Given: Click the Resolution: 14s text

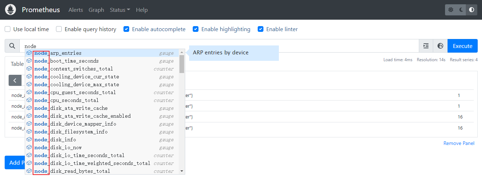Looking at the screenshot, I should pyautogui.click(x=431, y=60).
